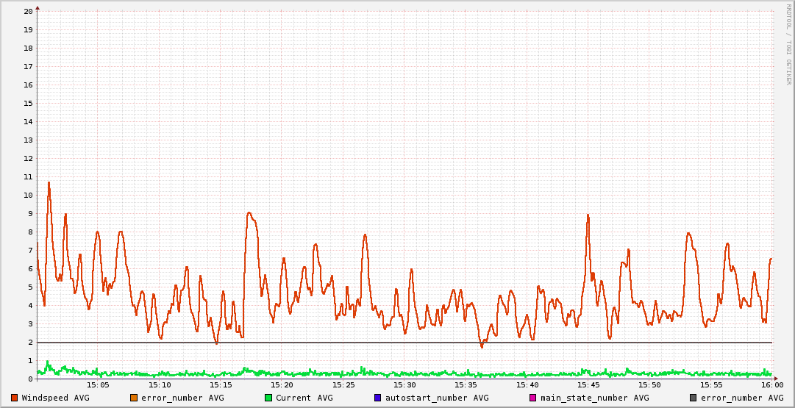This screenshot has width=795, height=408.
Task: Click the red Windspeed legend swatch
Action: 14,398
